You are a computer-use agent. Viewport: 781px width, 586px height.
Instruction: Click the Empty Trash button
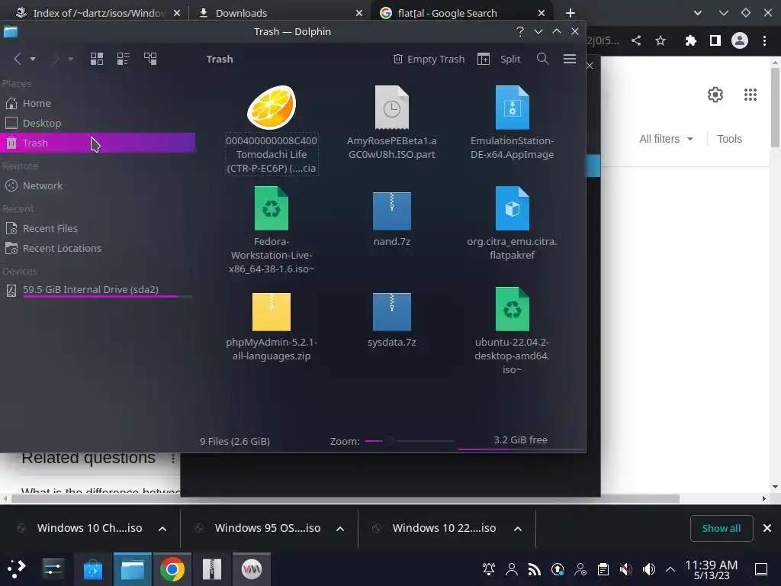click(x=429, y=59)
